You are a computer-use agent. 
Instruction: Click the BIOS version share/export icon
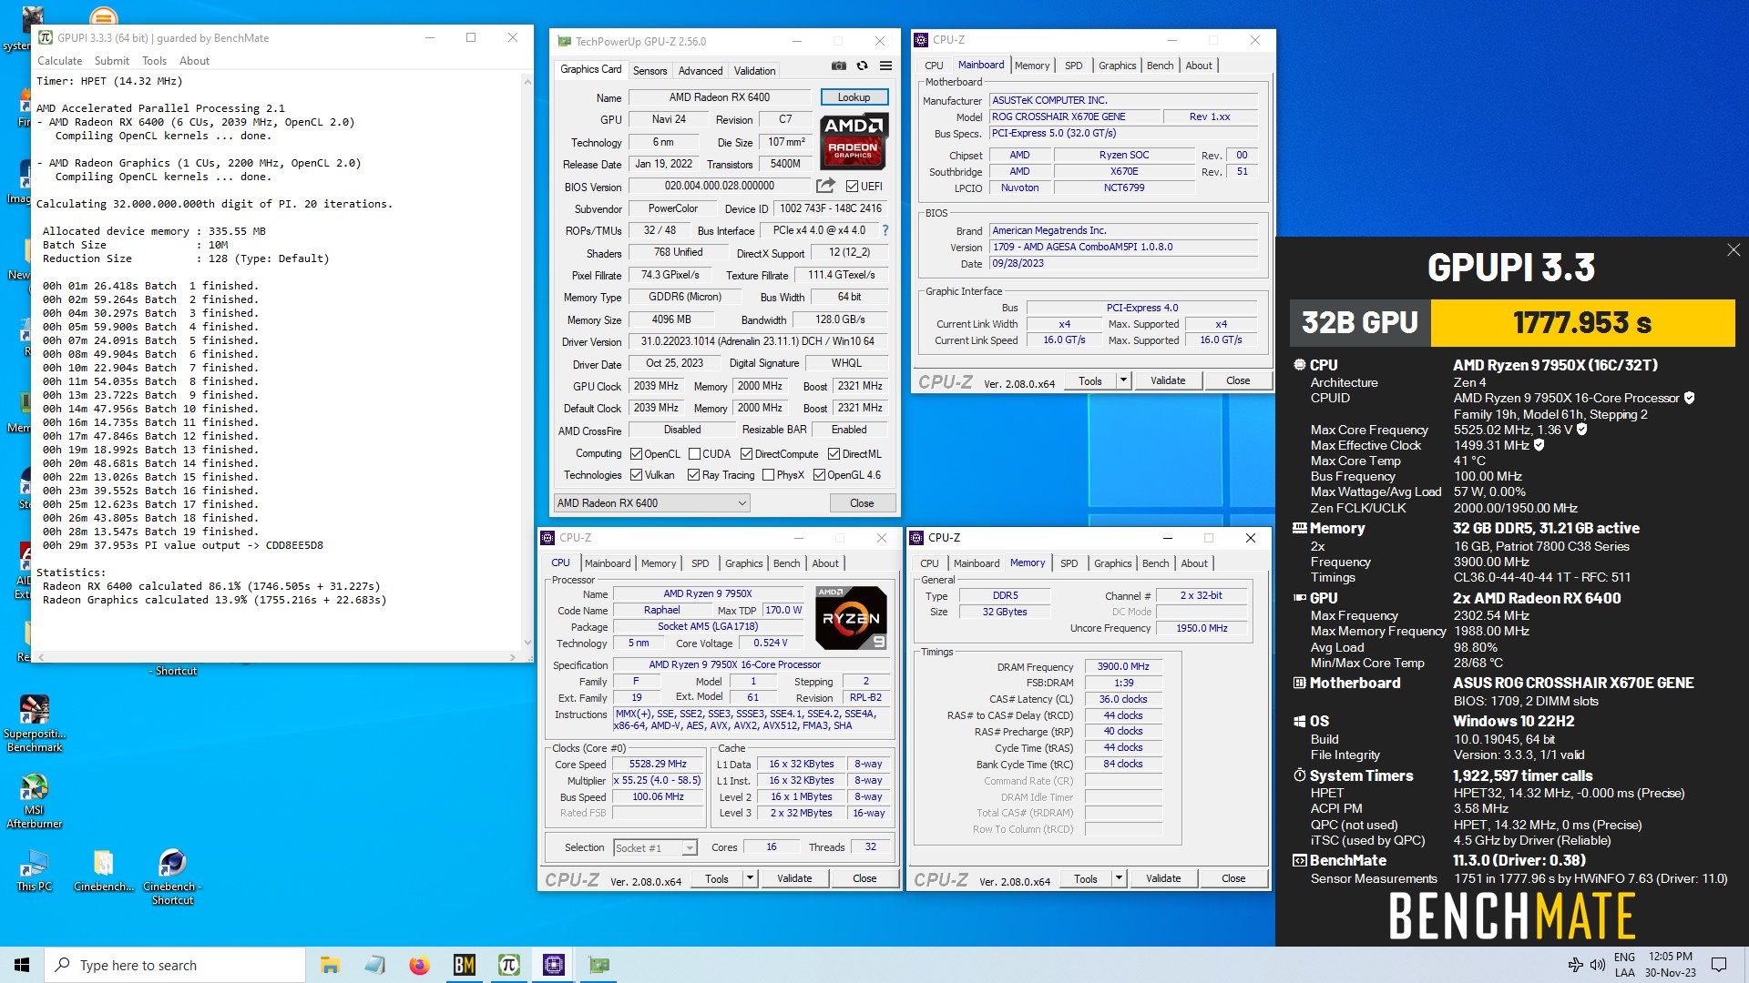tap(825, 186)
